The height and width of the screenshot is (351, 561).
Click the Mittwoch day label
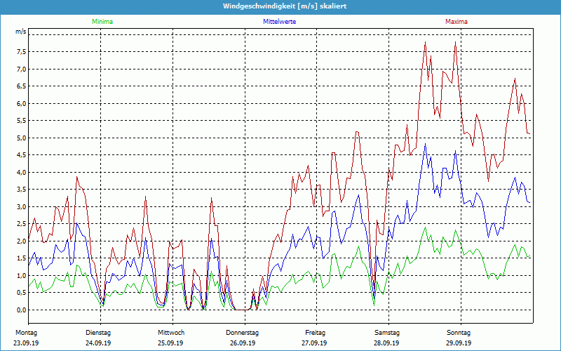(x=171, y=333)
